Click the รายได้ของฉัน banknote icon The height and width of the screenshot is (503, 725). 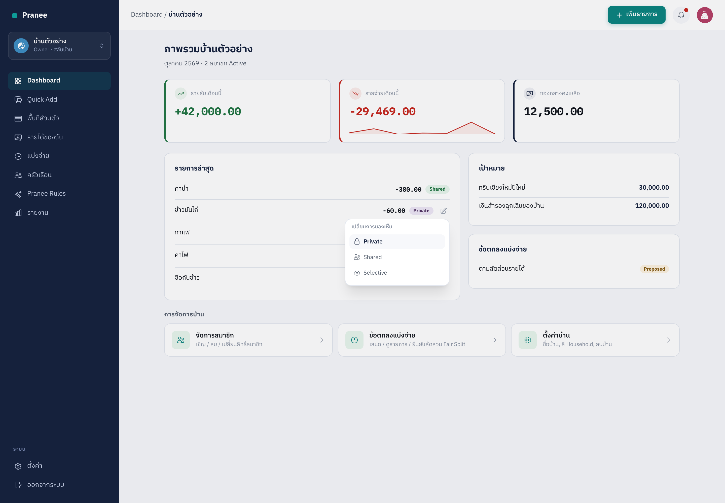18,137
